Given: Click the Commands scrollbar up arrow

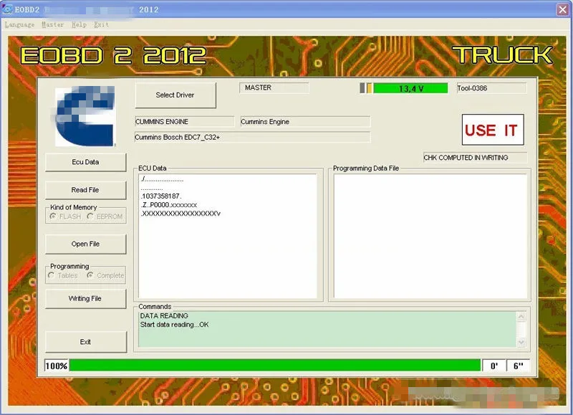Looking at the screenshot, I should [521, 317].
